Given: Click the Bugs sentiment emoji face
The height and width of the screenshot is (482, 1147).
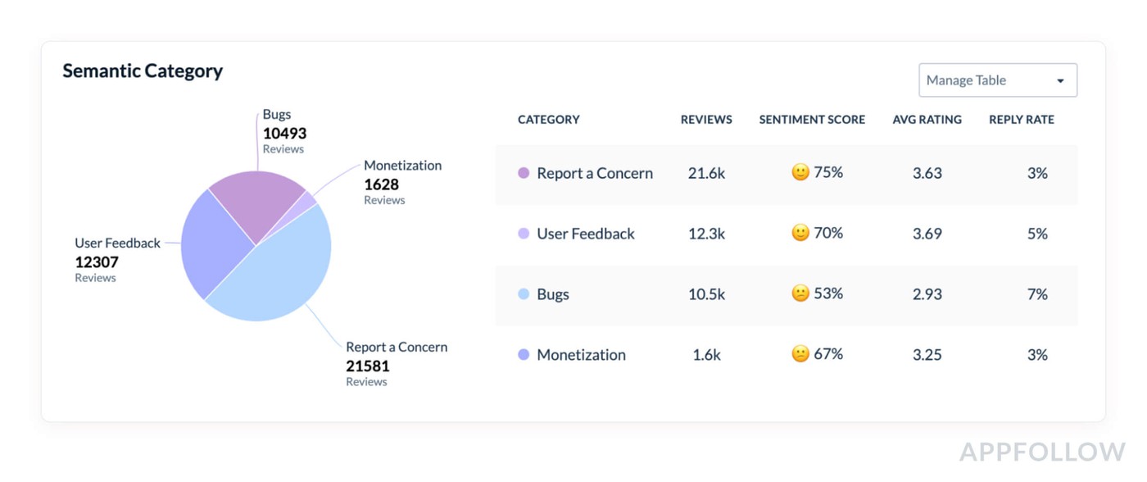Looking at the screenshot, I should (800, 293).
